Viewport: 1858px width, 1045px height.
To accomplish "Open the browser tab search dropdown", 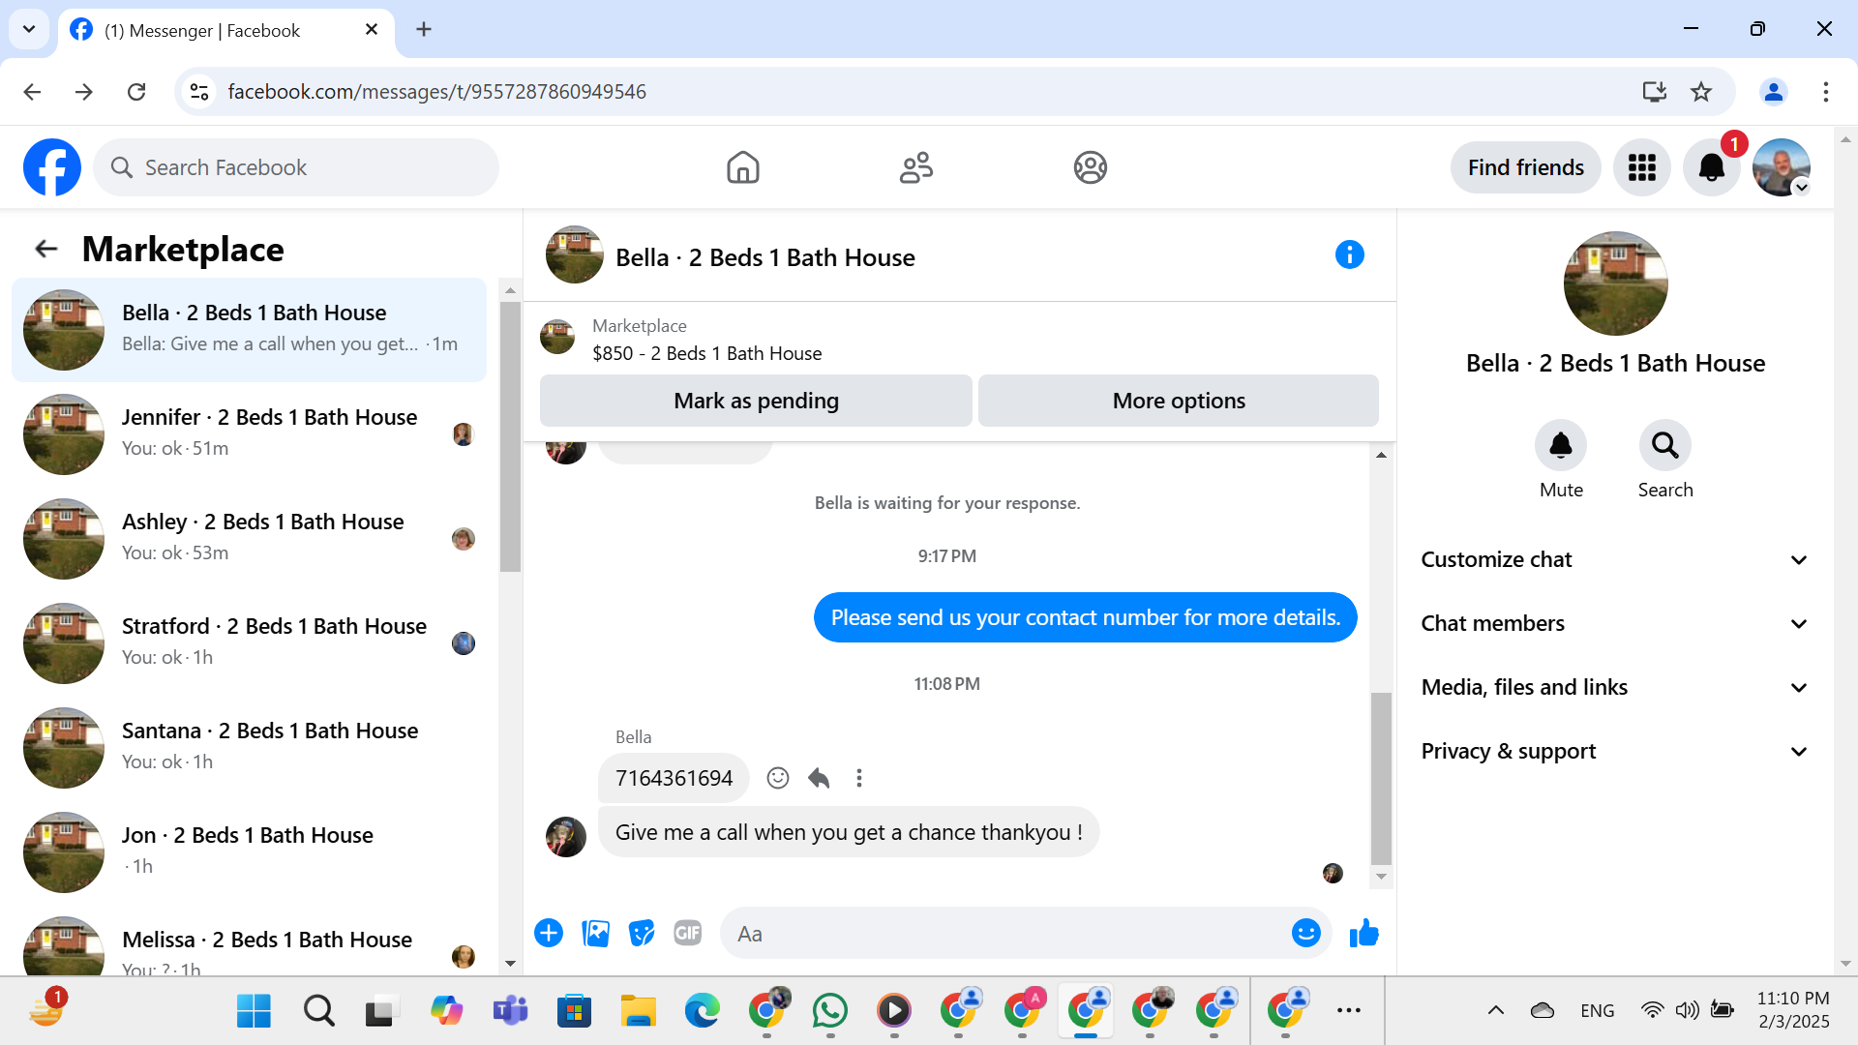I will tap(29, 29).
